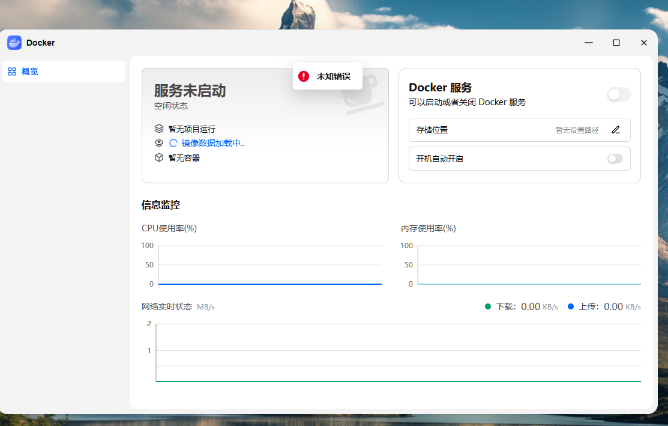Click 可以启动或者关闭 Docker 服务 description
Viewport: 668px width, 426px height.
click(468, 102)
